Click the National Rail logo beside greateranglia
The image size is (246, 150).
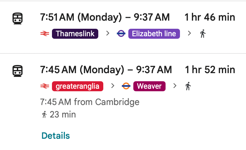[x=44, y=86]
